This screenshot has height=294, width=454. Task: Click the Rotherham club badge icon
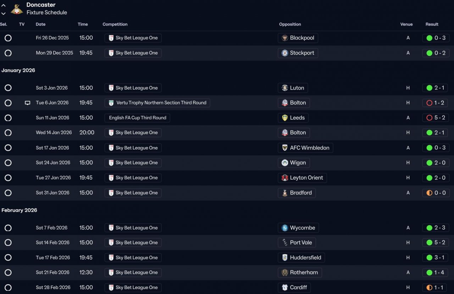pos(285,273)
